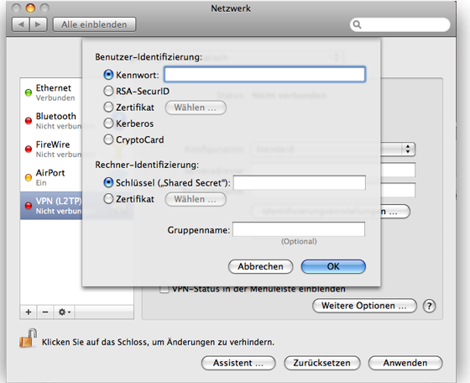
Task: Click the Gruppenname text field
Action: point(299,229)
